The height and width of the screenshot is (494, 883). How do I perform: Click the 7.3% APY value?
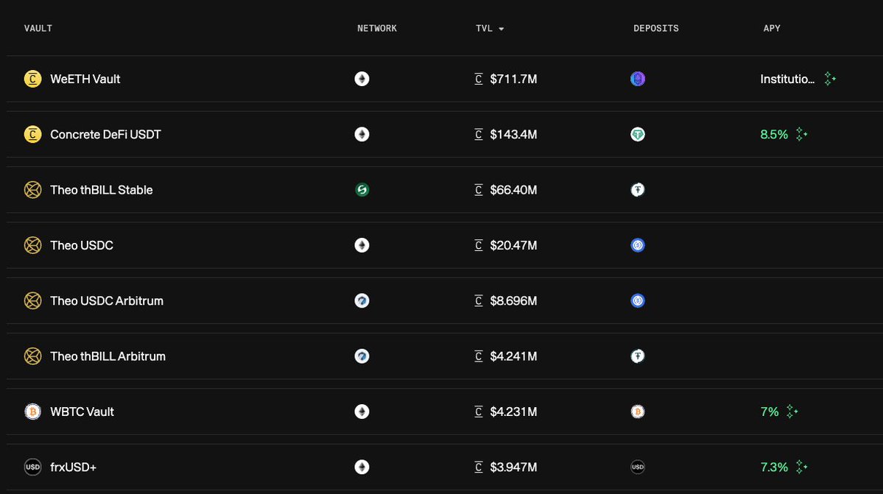pos(774,467)
